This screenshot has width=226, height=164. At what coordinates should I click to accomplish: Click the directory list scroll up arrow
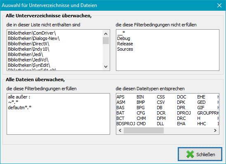106,34
